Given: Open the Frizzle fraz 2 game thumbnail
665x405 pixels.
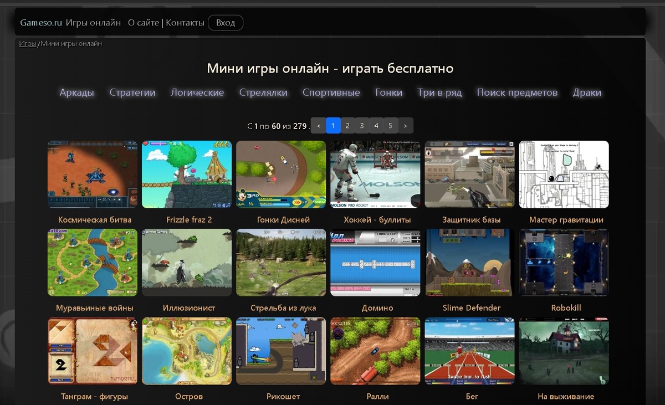Looking at the screenshot, I should coord(186,174).
